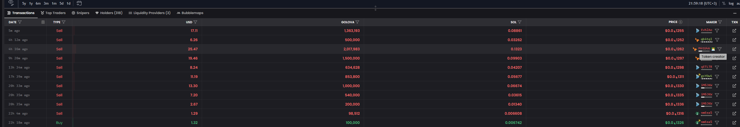The width and height of the screenshot is (740, 127).
Task: Open the go-to-date calendar icon
Action: click(x=79, y=3)
